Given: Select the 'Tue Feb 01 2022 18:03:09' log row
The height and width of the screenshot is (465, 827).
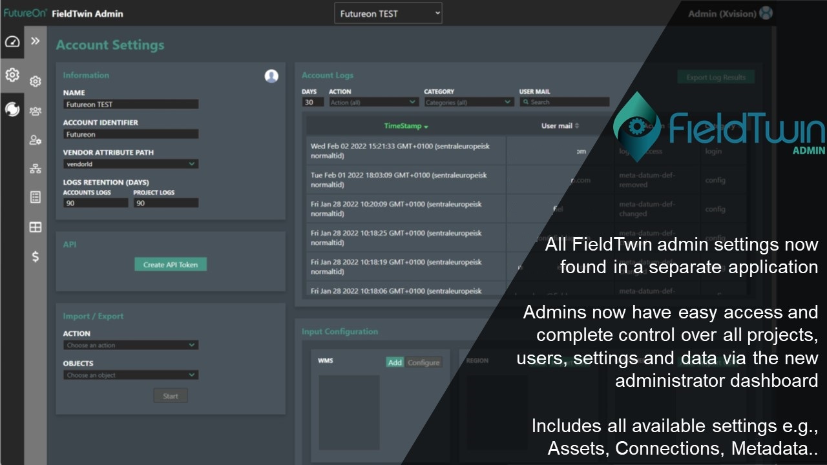Looking at the screenshot, I should click(x=526, y=180).
